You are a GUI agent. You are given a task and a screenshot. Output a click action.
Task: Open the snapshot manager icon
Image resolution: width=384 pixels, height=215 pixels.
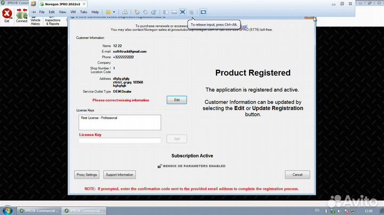click(x=154, y=12)
